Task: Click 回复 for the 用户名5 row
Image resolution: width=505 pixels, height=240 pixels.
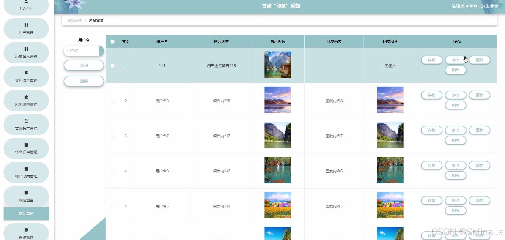Action: coord(480,200)
